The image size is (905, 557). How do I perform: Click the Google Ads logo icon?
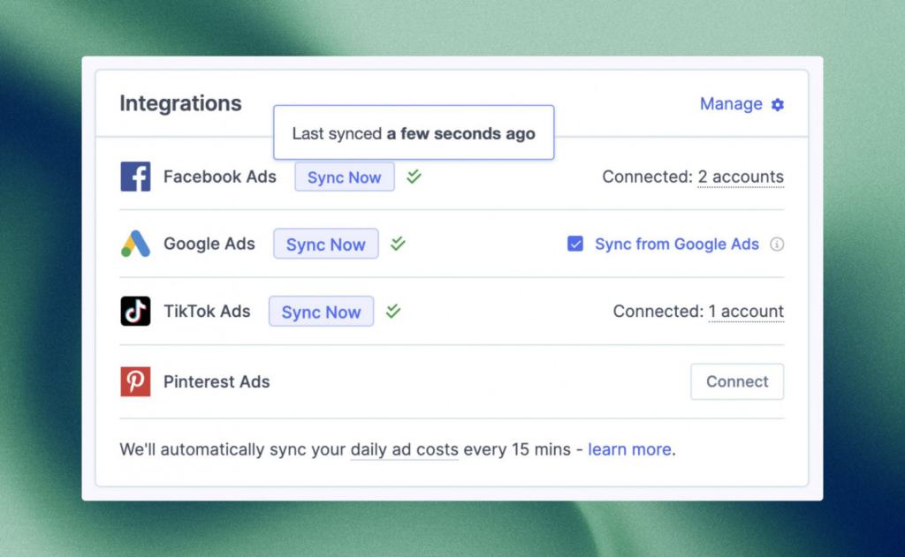pos(135,244)
